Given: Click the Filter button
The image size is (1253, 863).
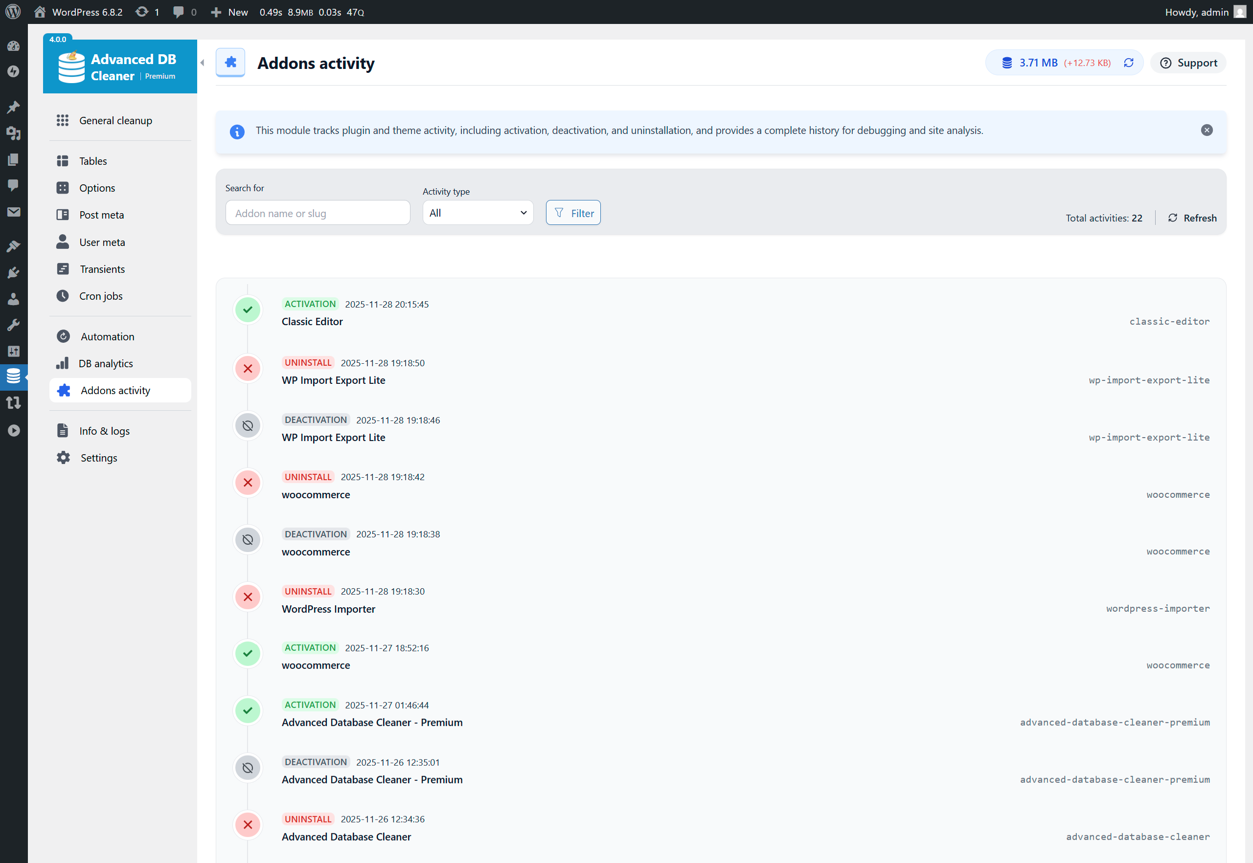Looking at the screenshot, I should pyautogui.click(x=573, y=213).
